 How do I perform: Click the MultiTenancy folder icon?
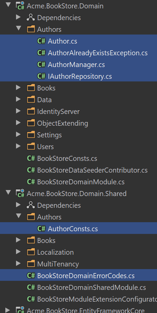pos(31,264)
